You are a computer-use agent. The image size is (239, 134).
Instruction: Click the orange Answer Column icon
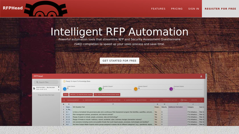pos(136,89)
